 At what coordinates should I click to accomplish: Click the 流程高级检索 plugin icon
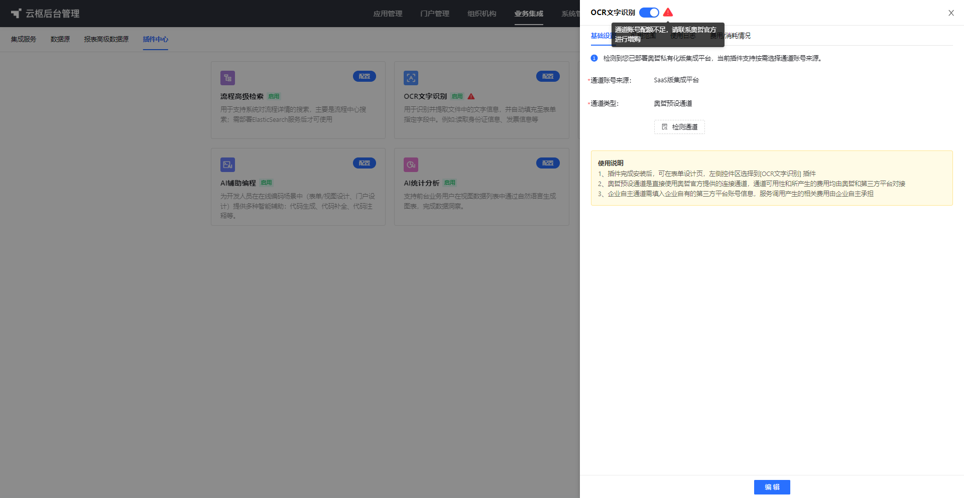(x=227, y=78)
